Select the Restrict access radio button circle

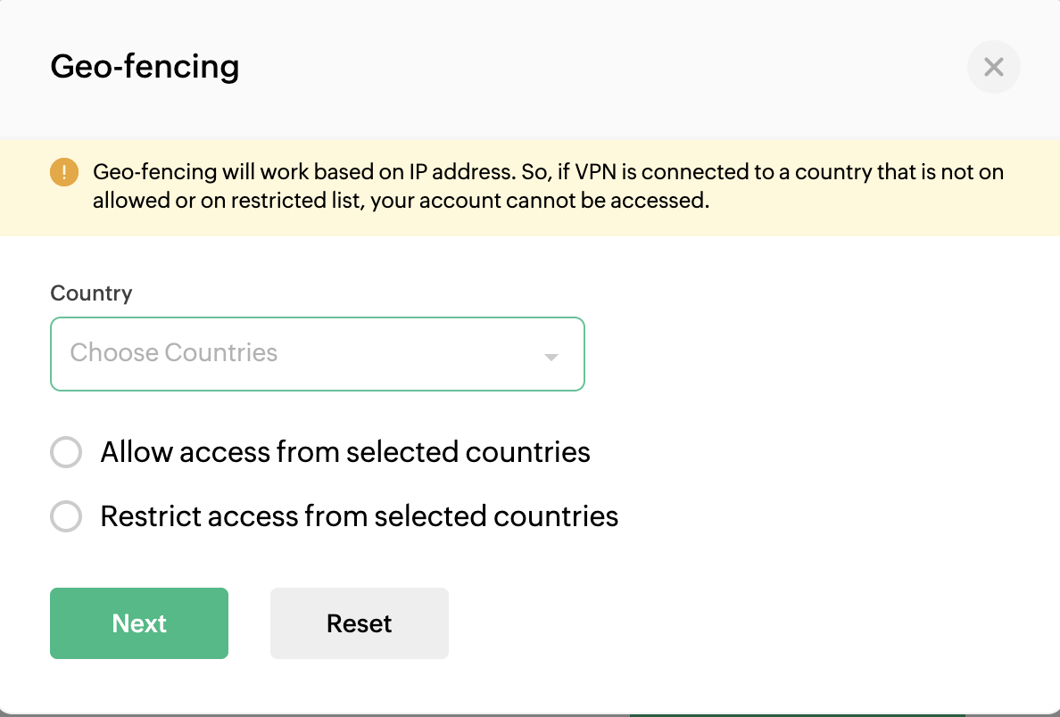pyautogui.click(x=66, y=516)
